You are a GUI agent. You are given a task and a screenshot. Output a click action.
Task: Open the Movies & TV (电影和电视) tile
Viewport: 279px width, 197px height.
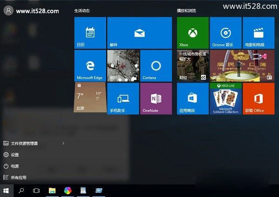[259, 33]
